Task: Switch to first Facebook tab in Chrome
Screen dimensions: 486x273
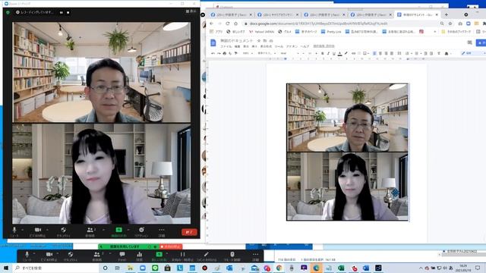Action: pos(231,14)
